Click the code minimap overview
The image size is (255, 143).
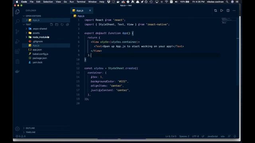tap(229, 21)
